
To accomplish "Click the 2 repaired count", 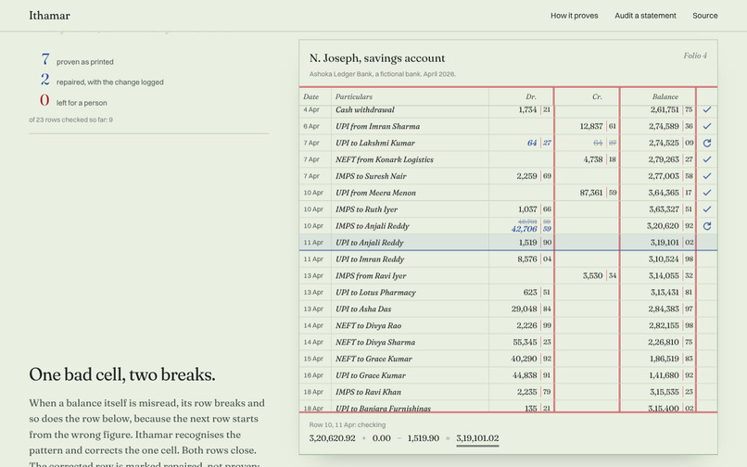I will pos(45,80).
